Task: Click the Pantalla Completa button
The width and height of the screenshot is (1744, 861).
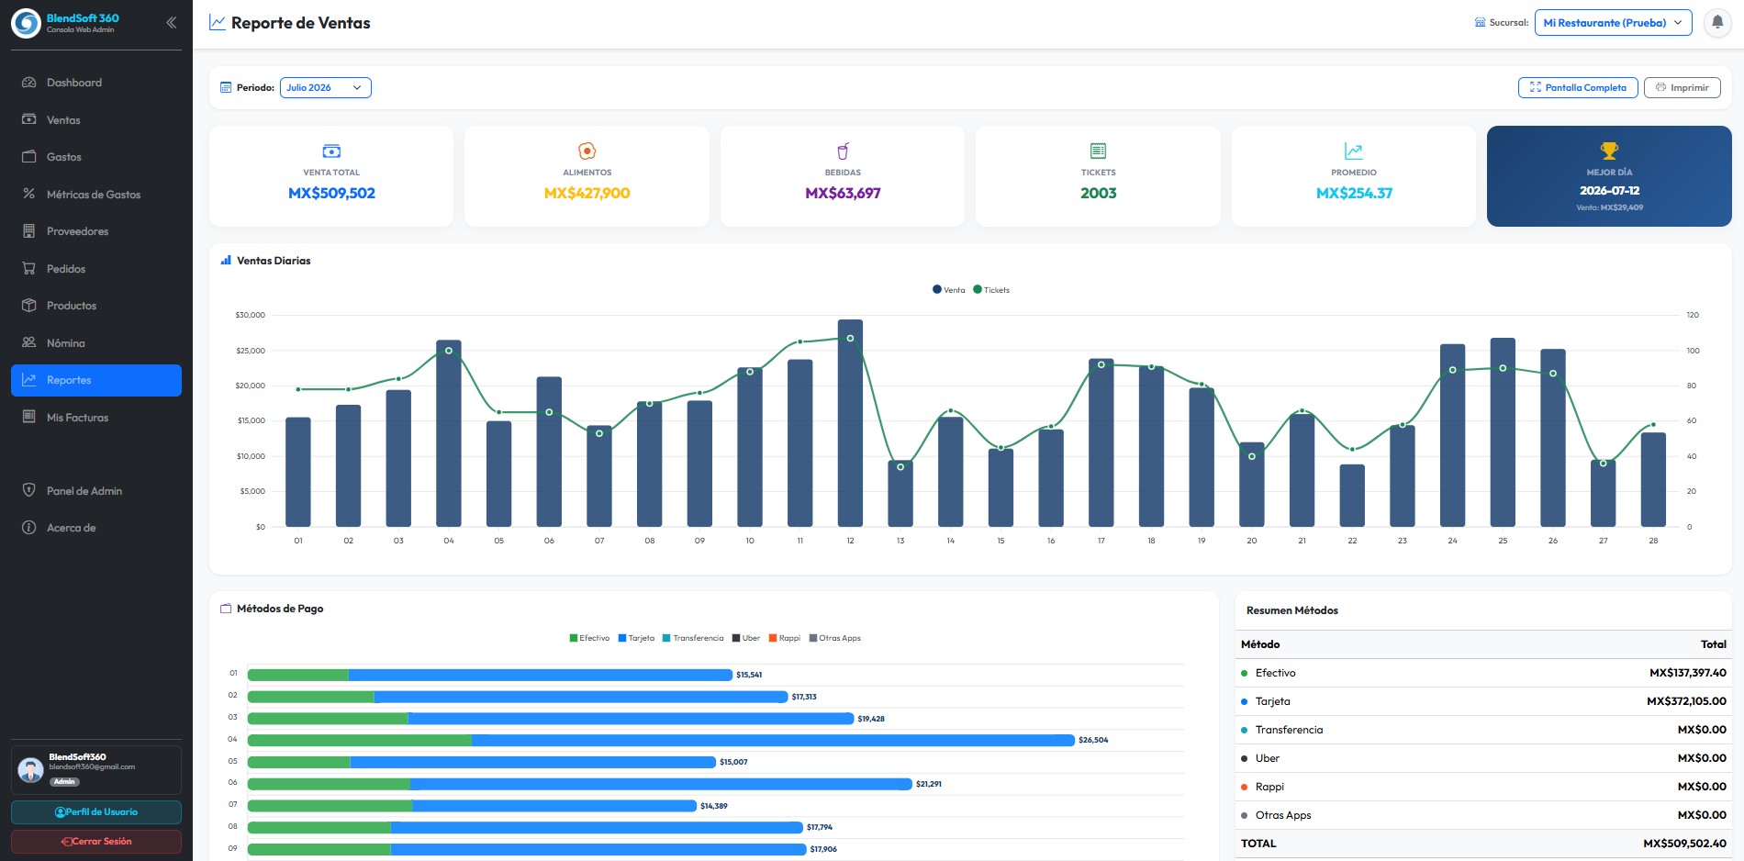Action: click(x=1578, y=88)
